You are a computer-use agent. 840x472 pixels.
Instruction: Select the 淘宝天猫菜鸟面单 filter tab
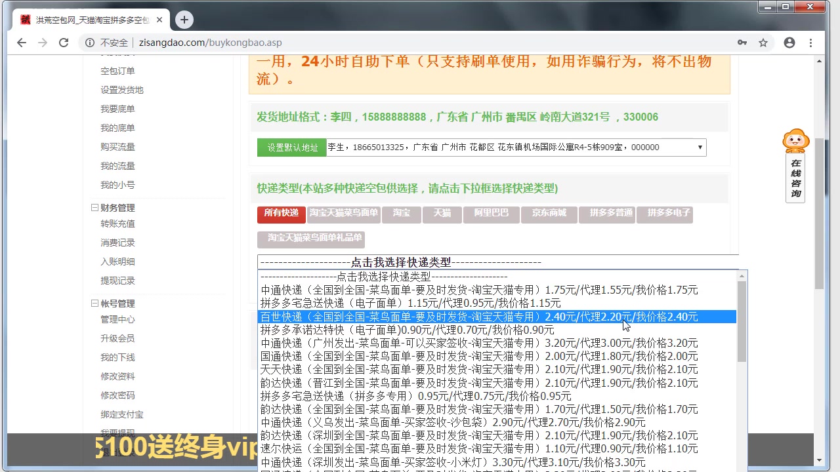(x=343, y=214)
